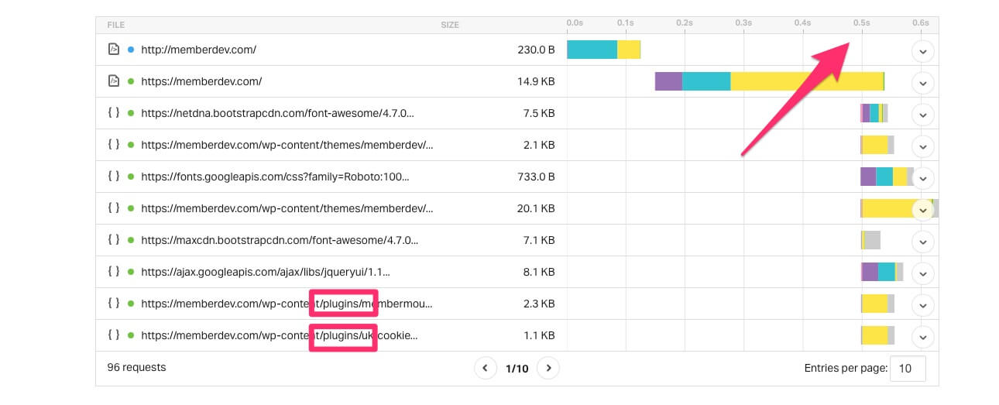
Task: Click the braces icon for the 1.1 KB plugin file
Action: coord(113,335)
